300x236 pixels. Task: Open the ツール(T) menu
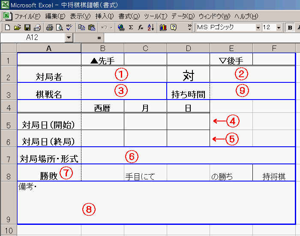(x=156, y=16)
